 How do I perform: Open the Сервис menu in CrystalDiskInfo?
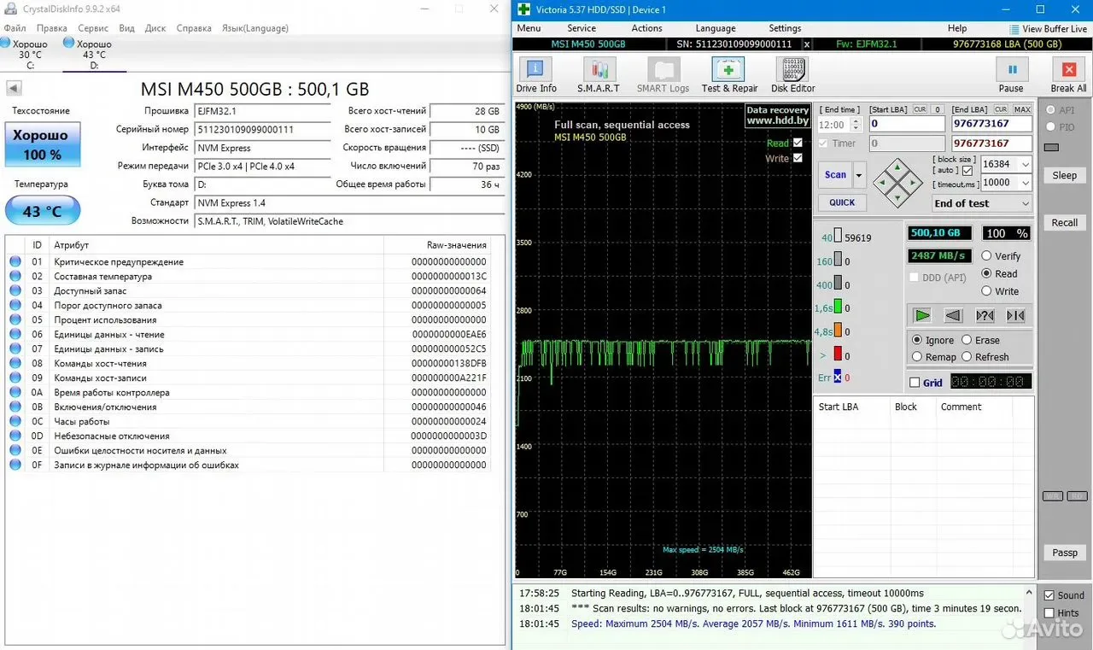pos(93,28)
